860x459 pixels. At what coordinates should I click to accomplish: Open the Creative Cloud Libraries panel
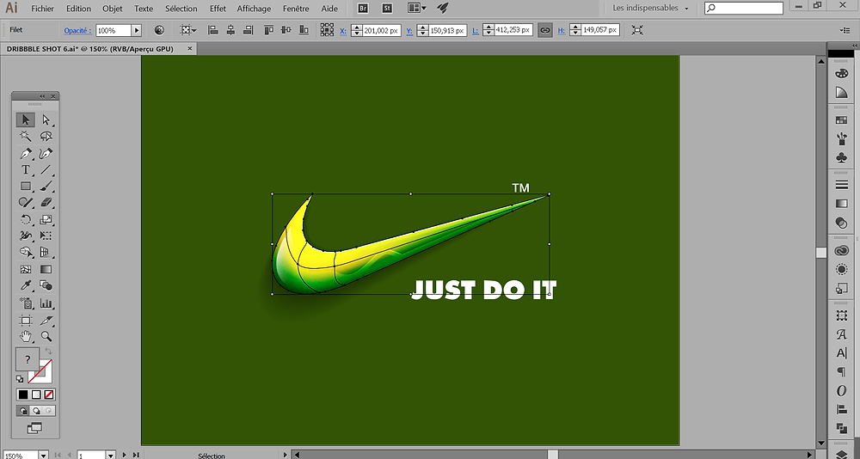(841, 251)
